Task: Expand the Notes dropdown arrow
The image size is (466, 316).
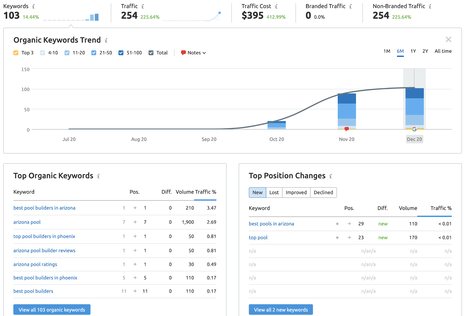Action: pyautogui.click(x=204, y=53)
